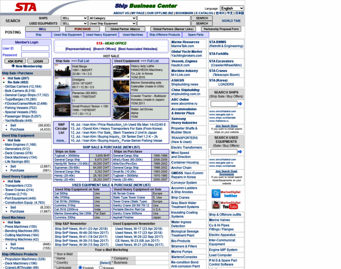Open the MarineDigital YouTube icon
This screenshot has height=269, width=341.
coord(216,205)
